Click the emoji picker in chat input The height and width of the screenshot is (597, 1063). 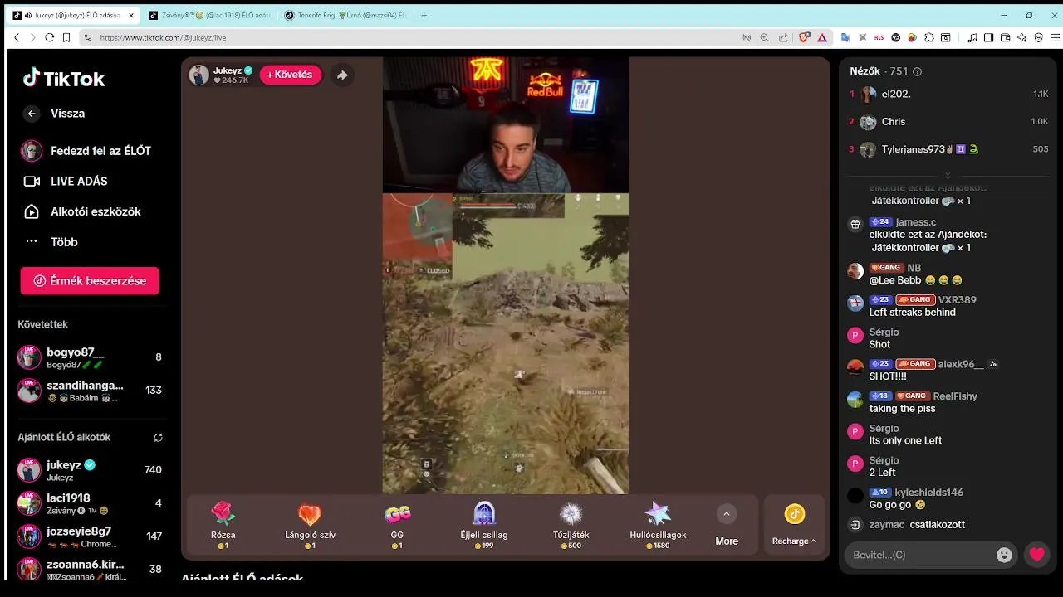1004,555
